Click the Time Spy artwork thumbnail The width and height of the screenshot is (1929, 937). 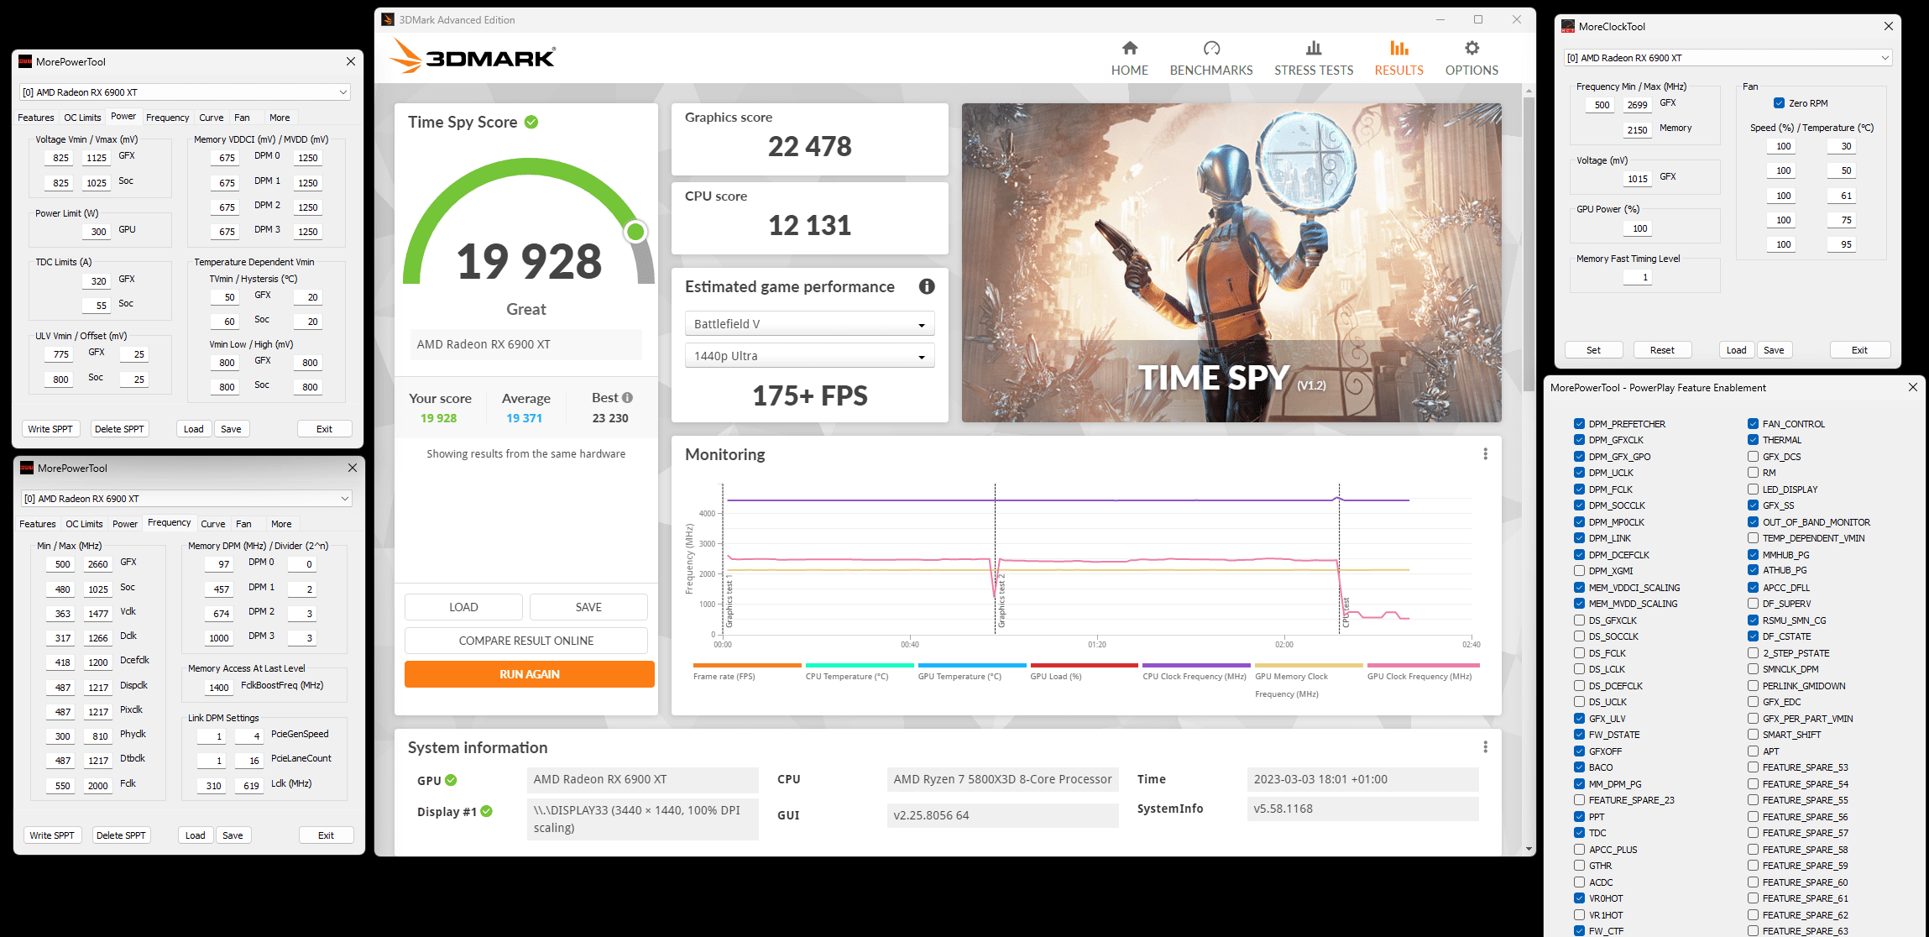tap(1231, 263)
